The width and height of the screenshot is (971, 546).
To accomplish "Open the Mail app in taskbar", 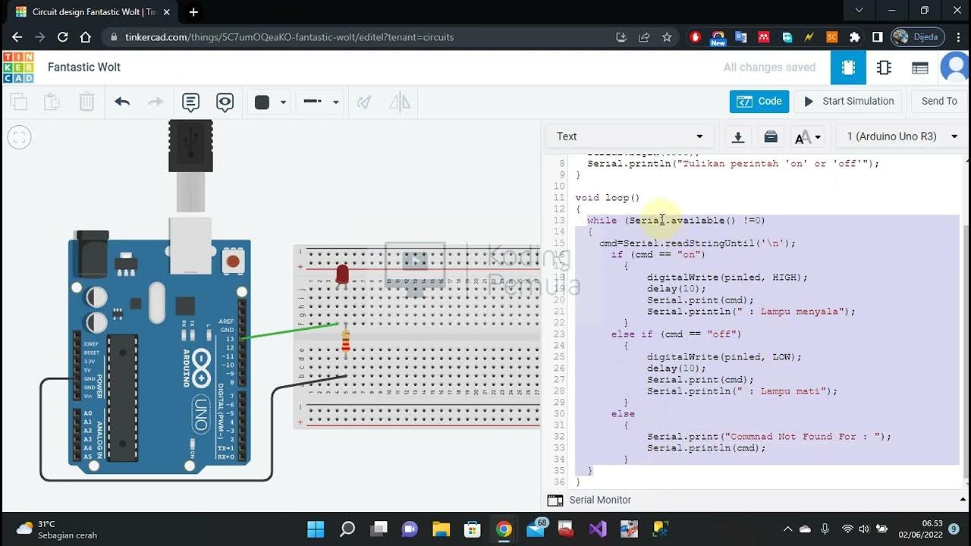I will (x=536, y=529).
